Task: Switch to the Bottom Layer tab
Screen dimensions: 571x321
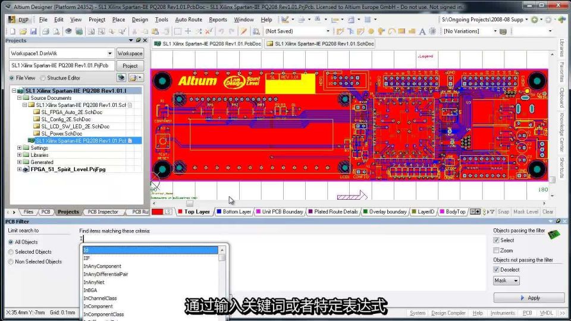Action: [234, 212]
